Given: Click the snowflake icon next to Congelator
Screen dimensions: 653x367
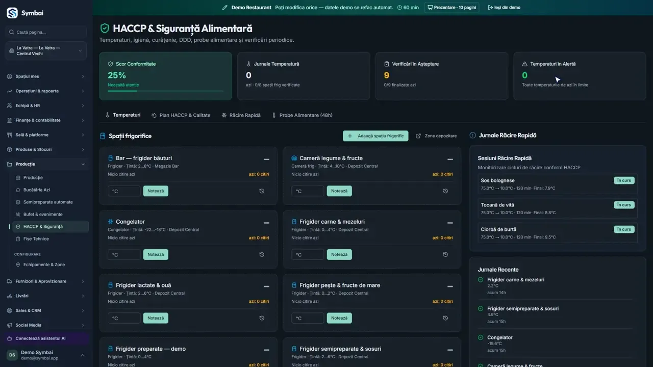Looking at the screenshot, I should coord(111,222).
